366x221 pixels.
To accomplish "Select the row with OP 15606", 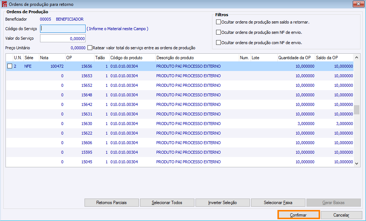I will coord(180,143).
